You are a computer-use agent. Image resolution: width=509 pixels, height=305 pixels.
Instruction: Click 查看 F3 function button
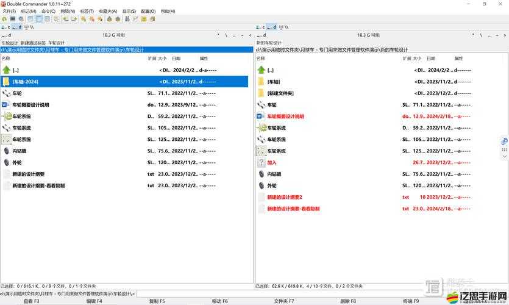[32, 301]
